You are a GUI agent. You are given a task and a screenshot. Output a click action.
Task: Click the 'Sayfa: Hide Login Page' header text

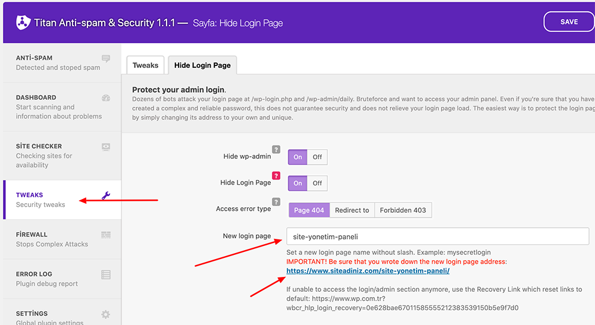[x=238, y=23]
